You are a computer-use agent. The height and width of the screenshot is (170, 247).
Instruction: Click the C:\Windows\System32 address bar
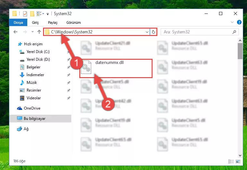pos(96,32)
